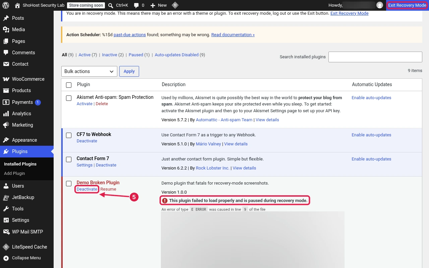Open the WordPress logo menu
This screenshot has width=429, height=268.
coord(6,5)
